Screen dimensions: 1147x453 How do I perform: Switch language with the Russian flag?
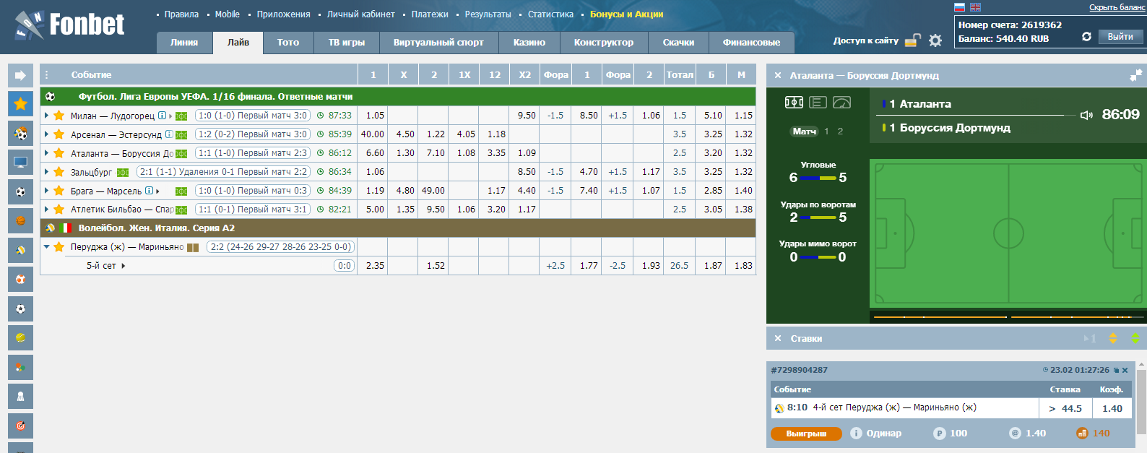click(x=959, y=7)
